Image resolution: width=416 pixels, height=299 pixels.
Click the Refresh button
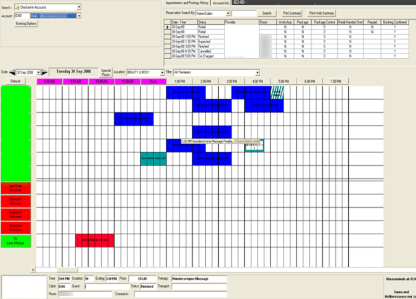(15, 81)
